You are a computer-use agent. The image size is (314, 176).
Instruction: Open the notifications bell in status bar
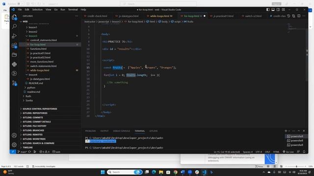point(304,152)
